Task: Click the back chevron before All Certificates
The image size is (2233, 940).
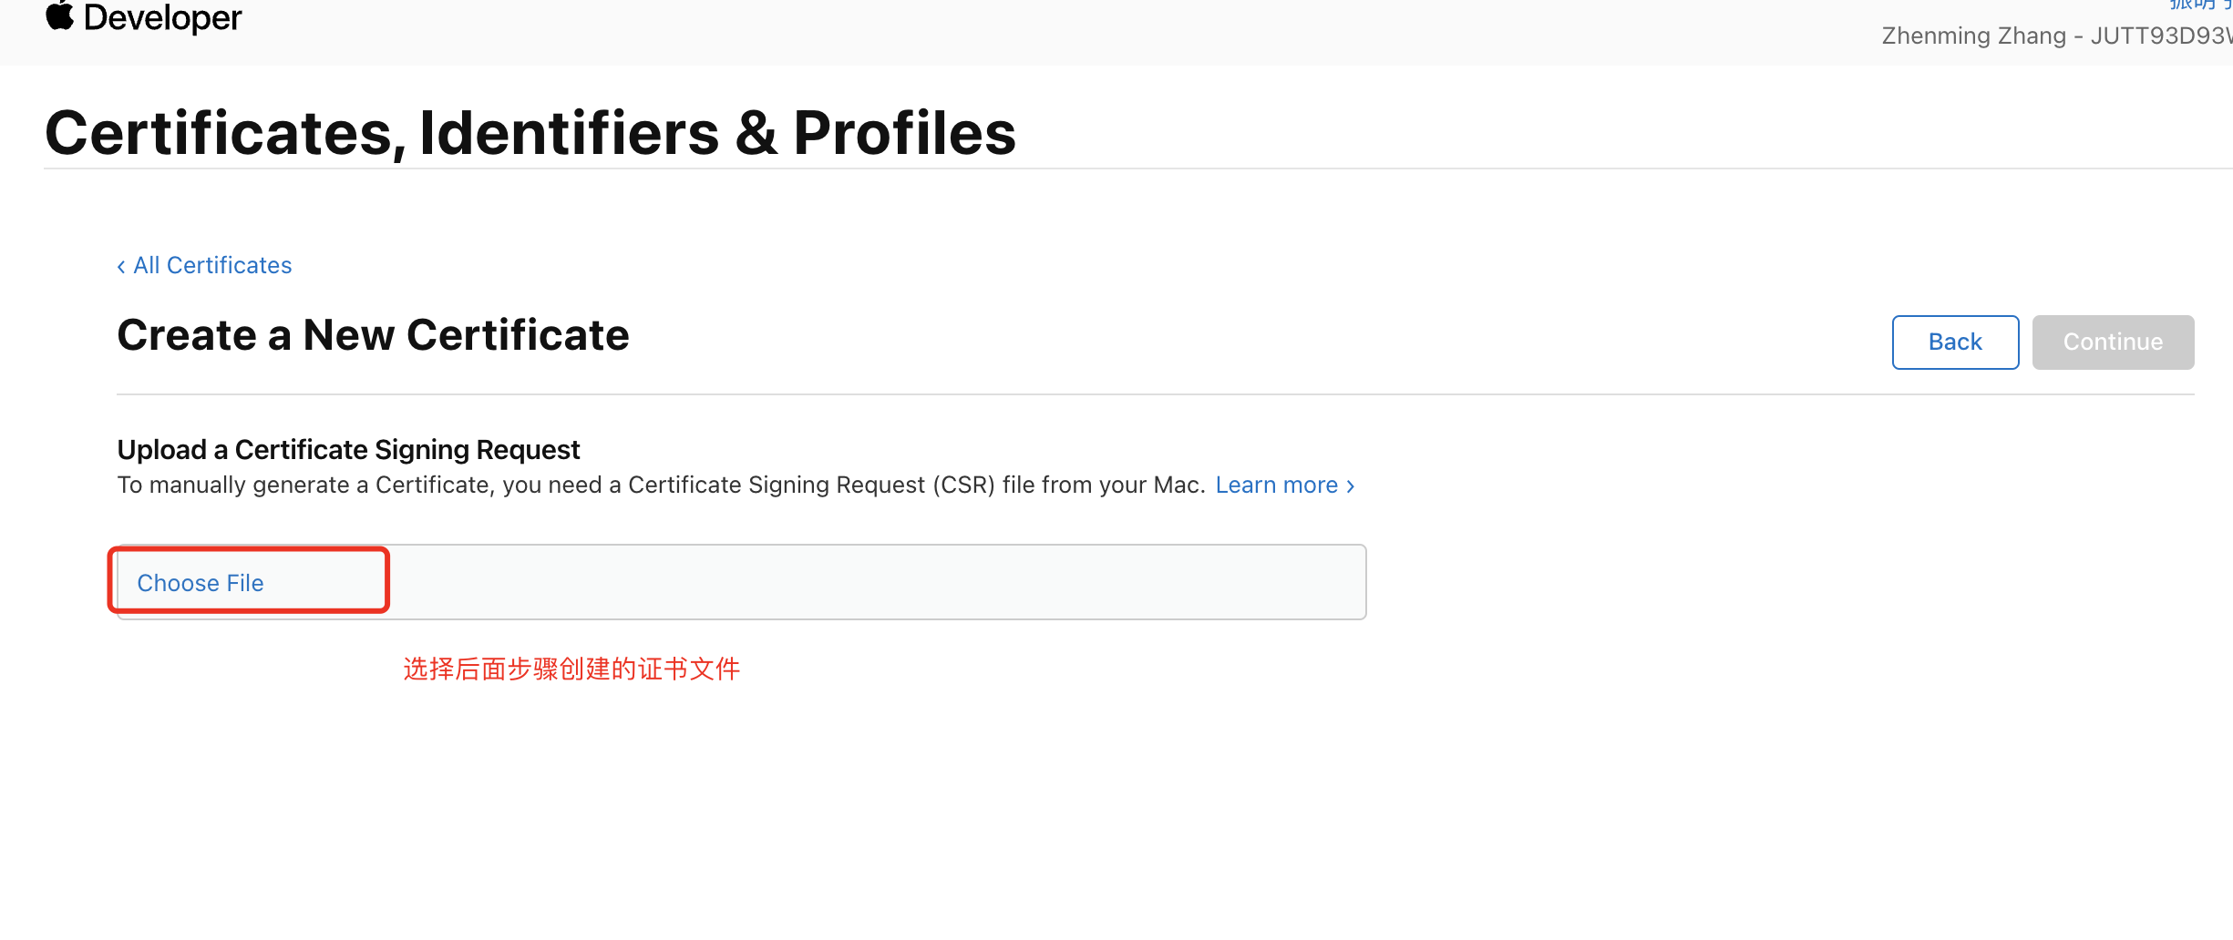Action: [121, 266]
